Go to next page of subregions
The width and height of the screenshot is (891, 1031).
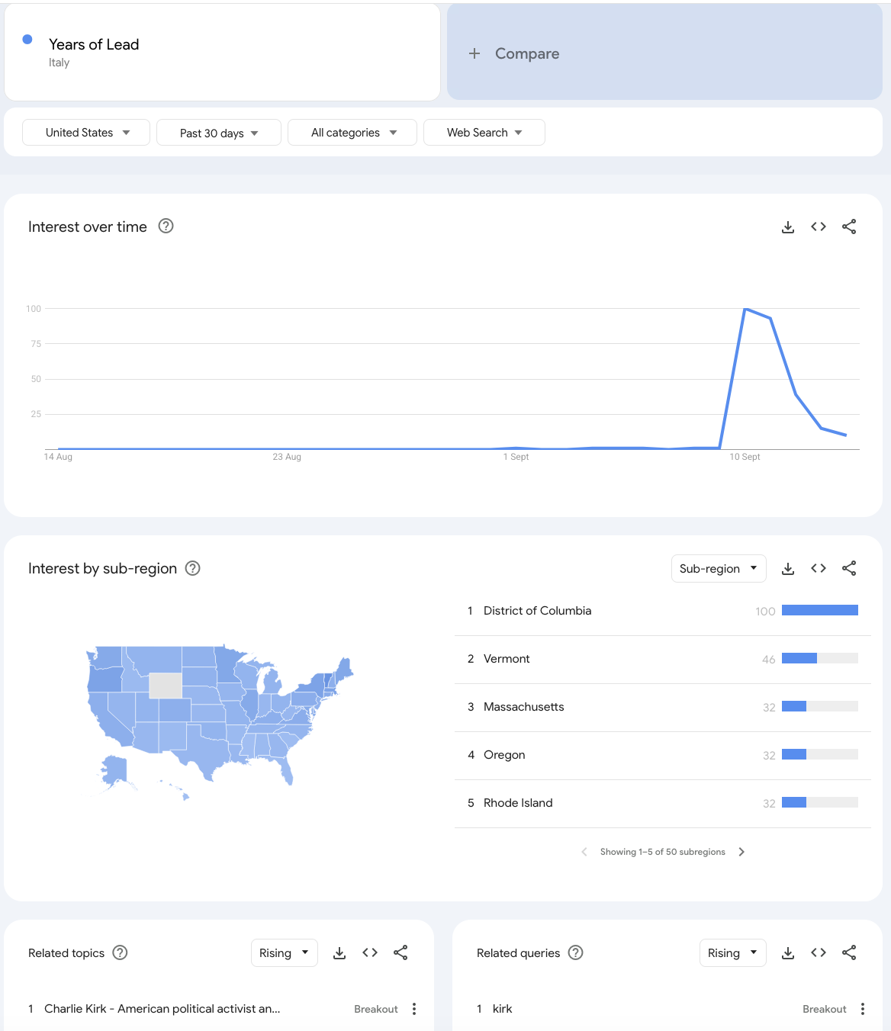(x=741, y=852)
